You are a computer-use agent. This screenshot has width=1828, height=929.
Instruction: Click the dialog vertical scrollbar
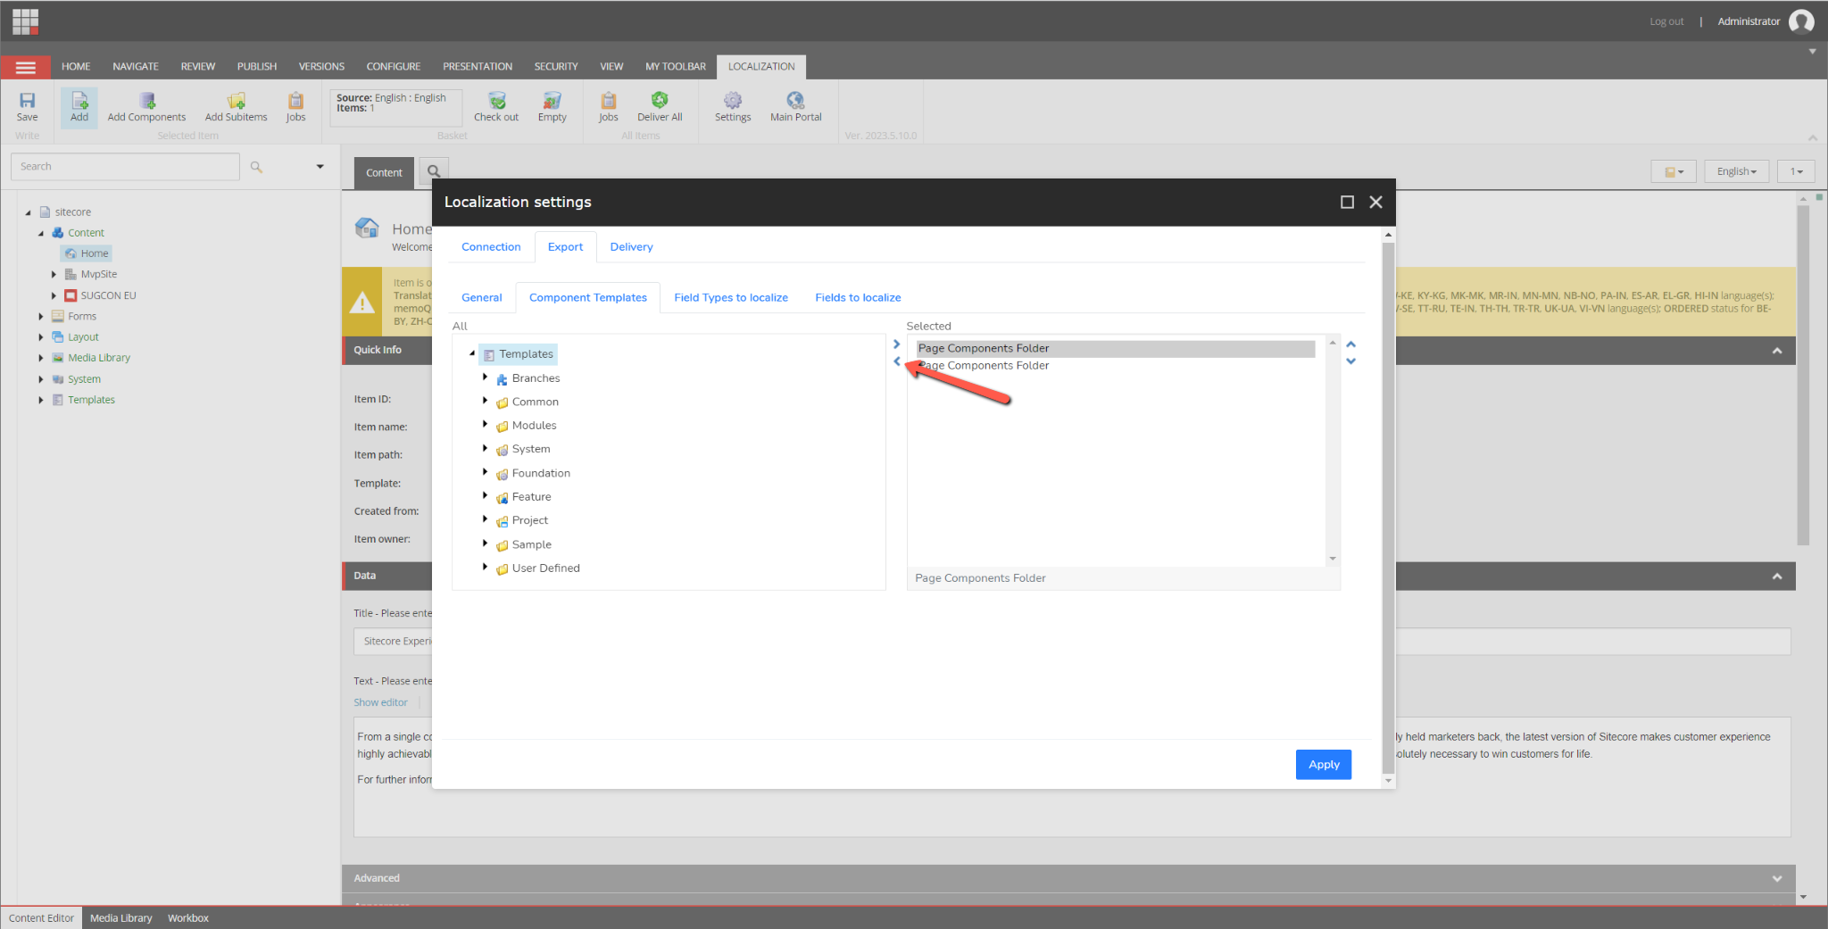[x=1388, y=507]
